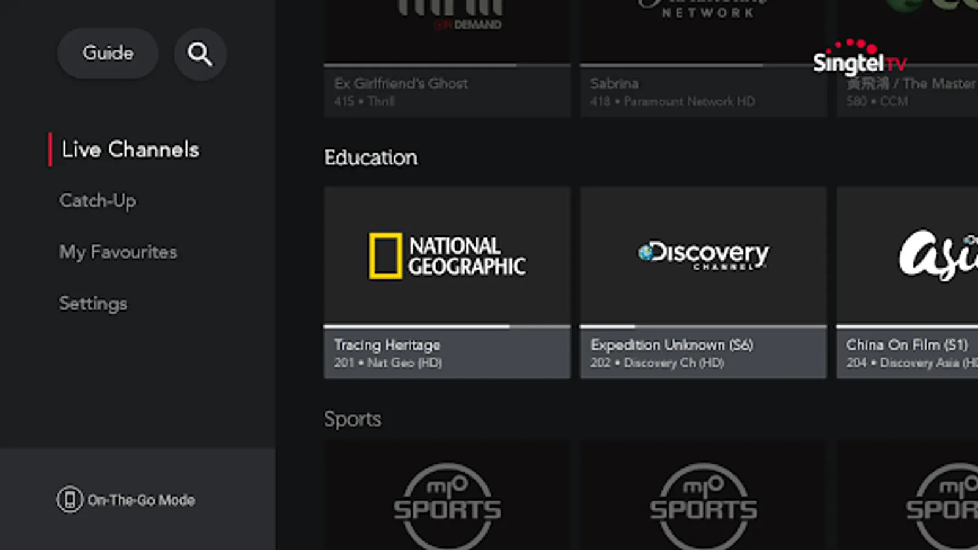This screenshot has height=550, width=978.
Task: Open the Discovery Asia channel thumbnail
Action: [907, 256]
